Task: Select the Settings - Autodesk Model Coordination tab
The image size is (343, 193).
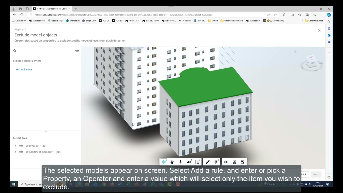Action: coord(52,9)
